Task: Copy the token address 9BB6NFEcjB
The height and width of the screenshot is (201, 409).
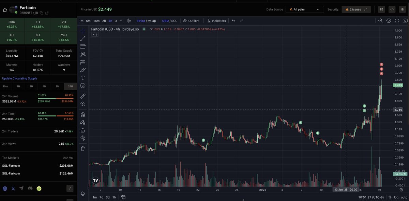Action: (41, 13)
